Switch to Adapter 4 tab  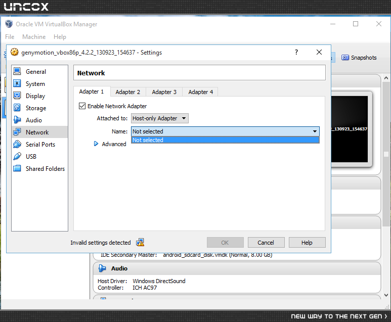(200, 92)
